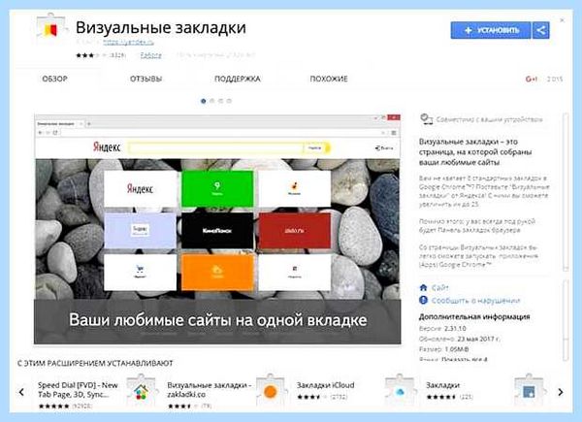Click the Visual Bookmarks extension logo icon

coord(51,28)
